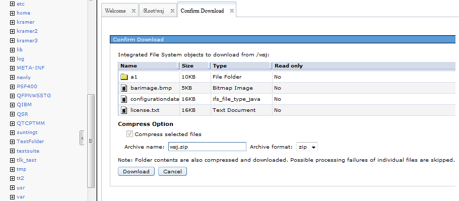The width and height of the screenshot is (459, 201).
Task: Click the 10KB size cell
Action: 195,77
